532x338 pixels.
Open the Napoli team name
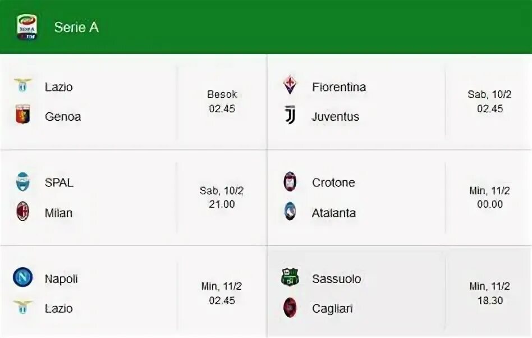61,279
